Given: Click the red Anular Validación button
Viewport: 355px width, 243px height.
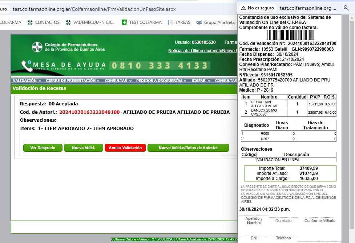Looking at the screenshot, I should pyautogui.click(x=125, y=148).
